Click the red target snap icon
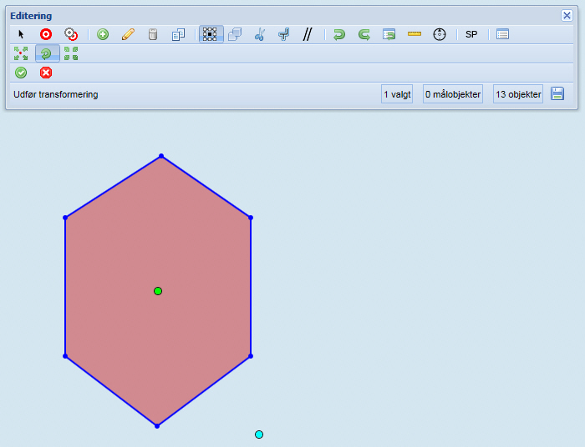The width and height of the screenshot is (585, 447). tap(46, 35)
